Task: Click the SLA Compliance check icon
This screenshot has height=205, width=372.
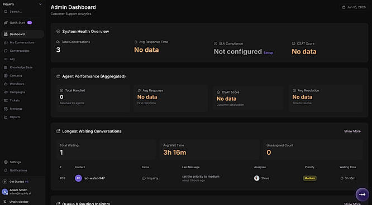Action: coord(216,43)
